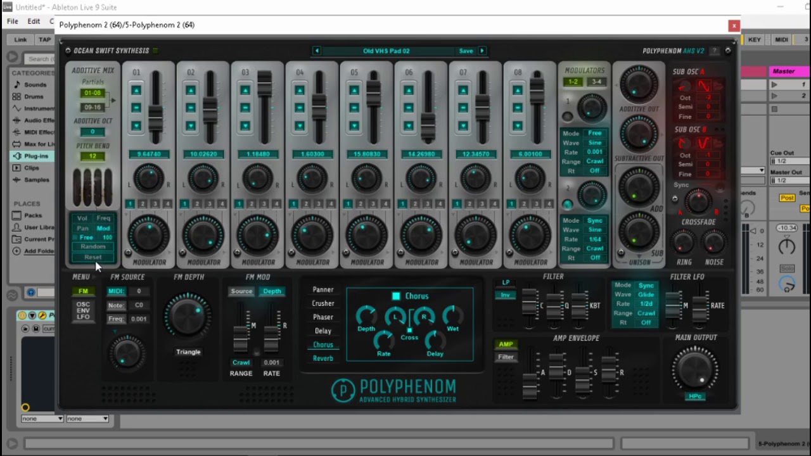Toggle modulator slot 2 on partial 01

tap(143, 204)
